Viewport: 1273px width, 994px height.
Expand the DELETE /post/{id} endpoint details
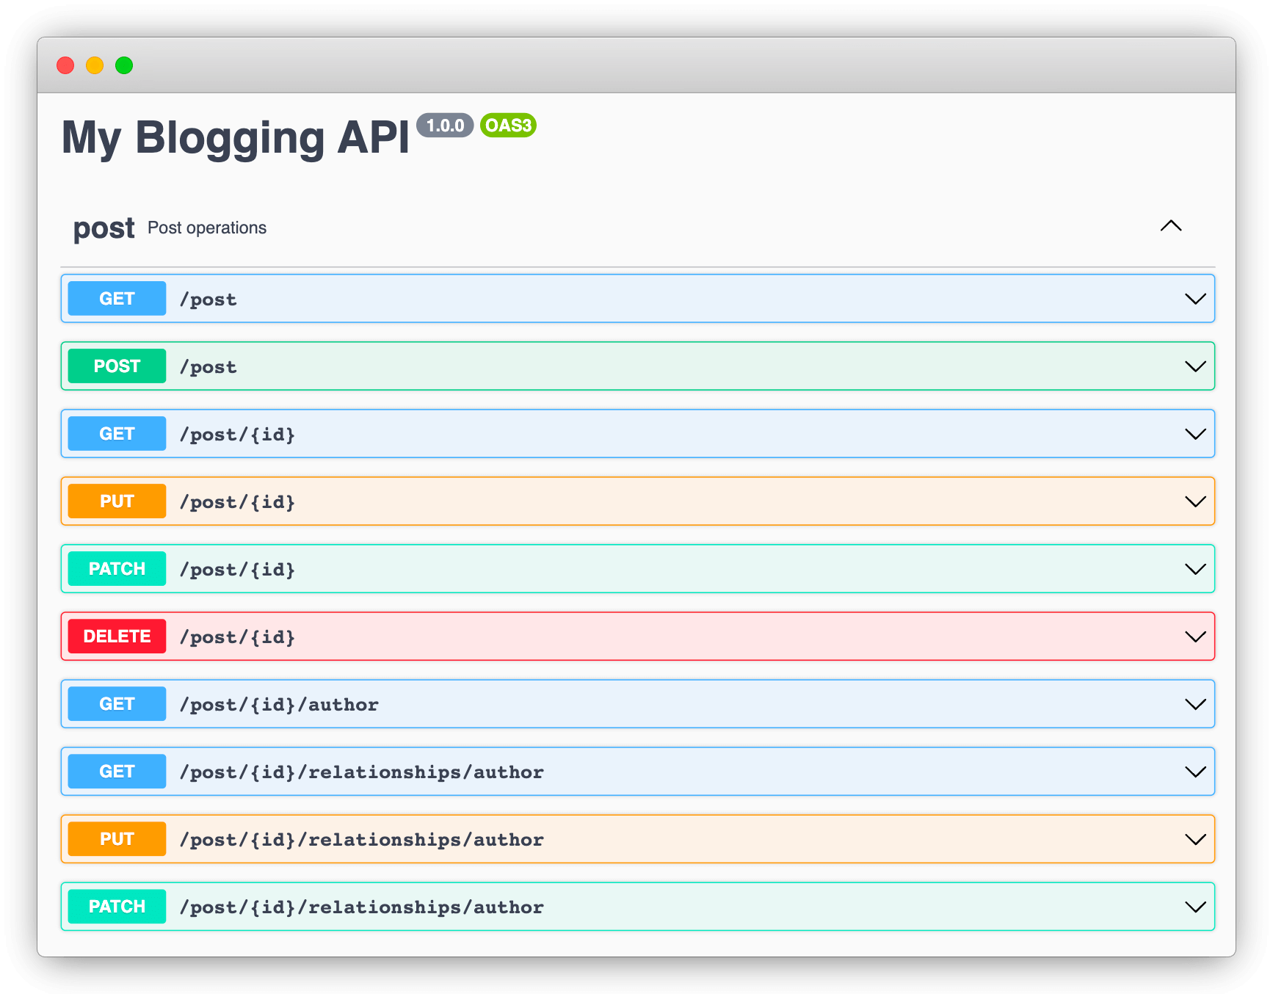[1194, 636]
